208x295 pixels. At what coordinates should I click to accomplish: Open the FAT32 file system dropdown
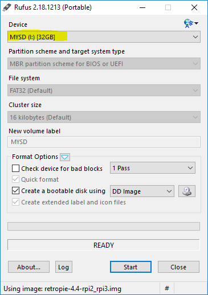[104, 91]
